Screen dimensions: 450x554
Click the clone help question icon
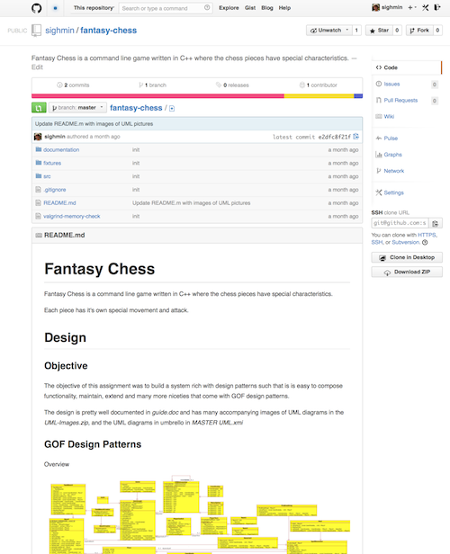point(425,243)
